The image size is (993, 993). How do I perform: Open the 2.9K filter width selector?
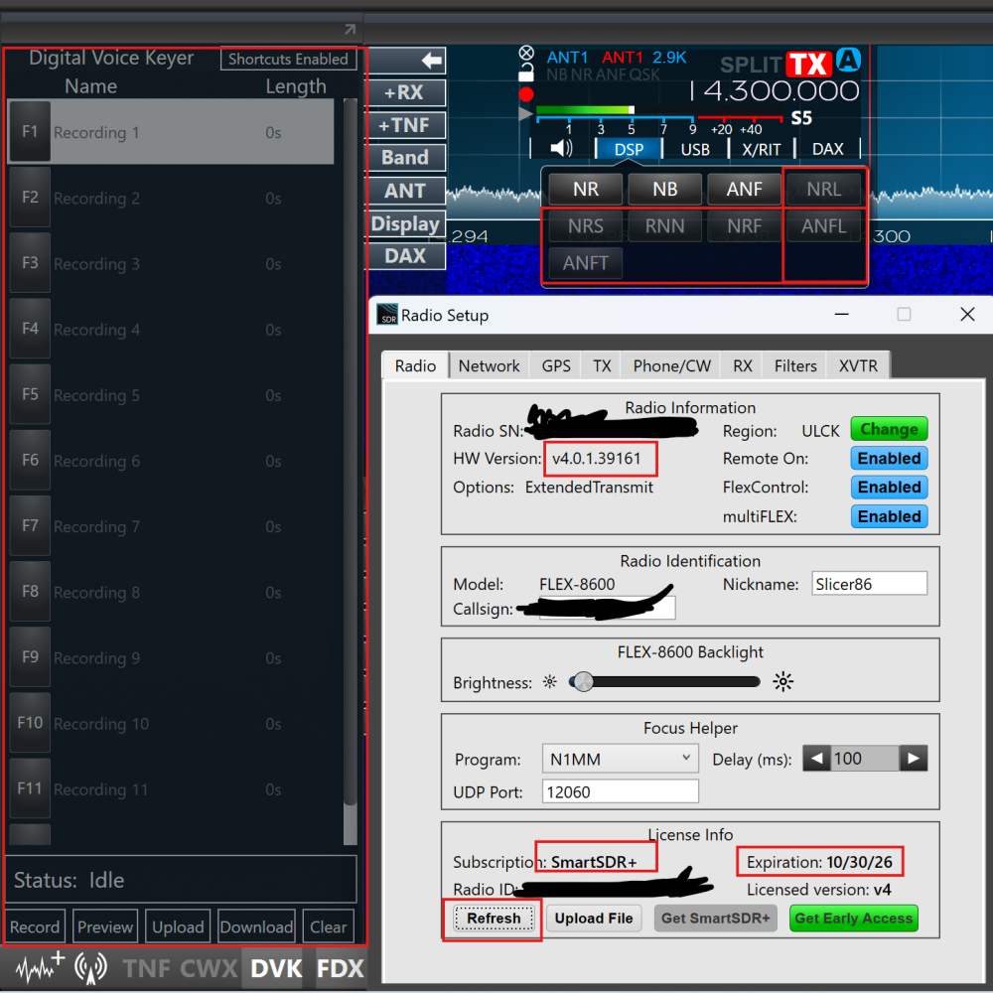click(x=669, y=58)
